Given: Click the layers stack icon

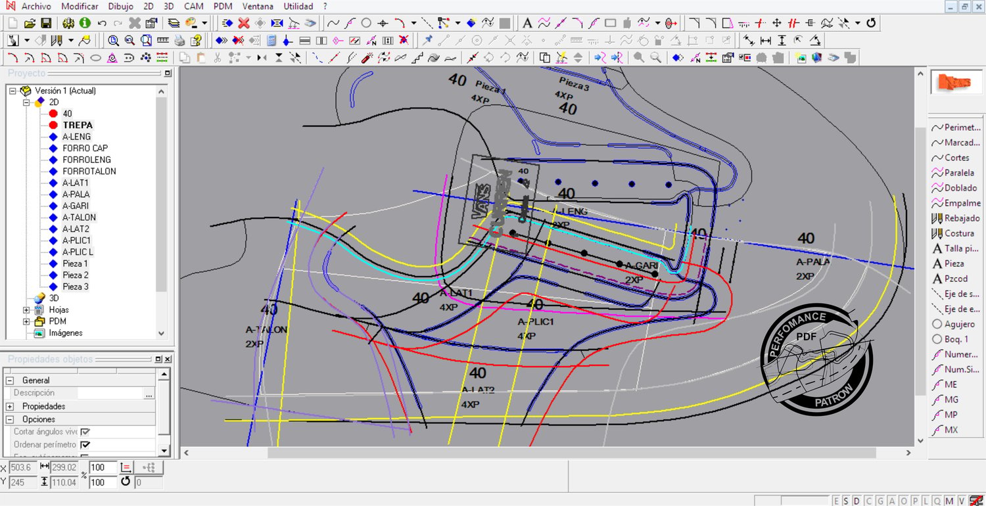Looking at the screenshot, I should (x=174, y=23).
